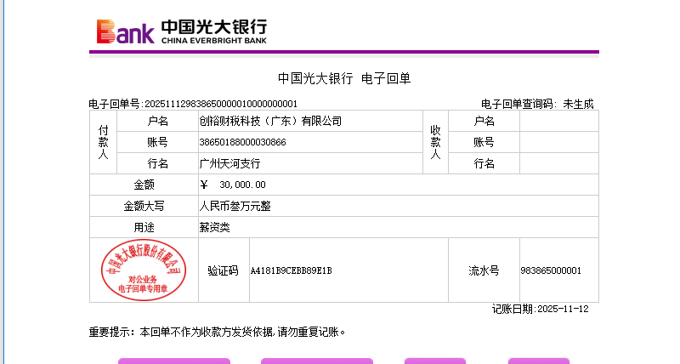
Task: Click the red electronic receipt seal stamp
Action: [144, 270]
